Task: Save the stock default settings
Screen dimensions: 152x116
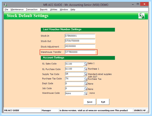Action: pyautogui.click(x=90, y=102)
